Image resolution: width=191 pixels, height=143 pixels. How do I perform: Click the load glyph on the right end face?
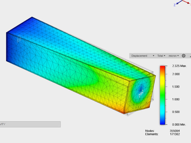[x=141, y=93]
